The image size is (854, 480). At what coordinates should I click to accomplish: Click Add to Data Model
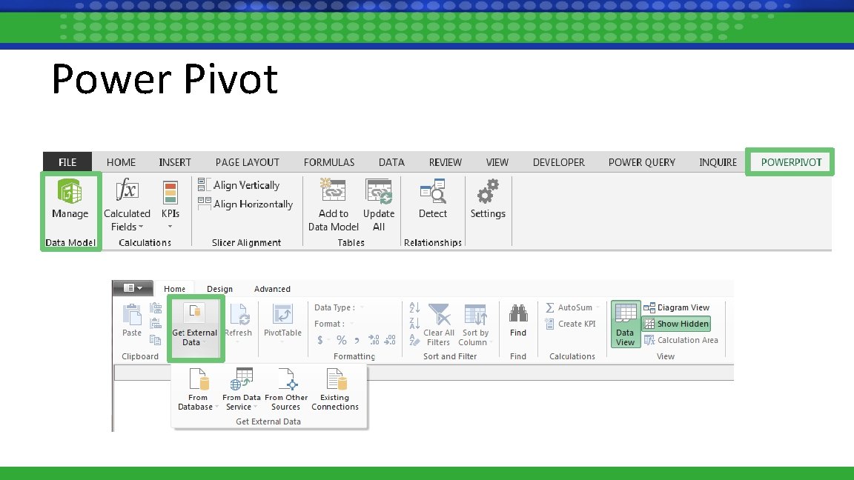[334, 204]
